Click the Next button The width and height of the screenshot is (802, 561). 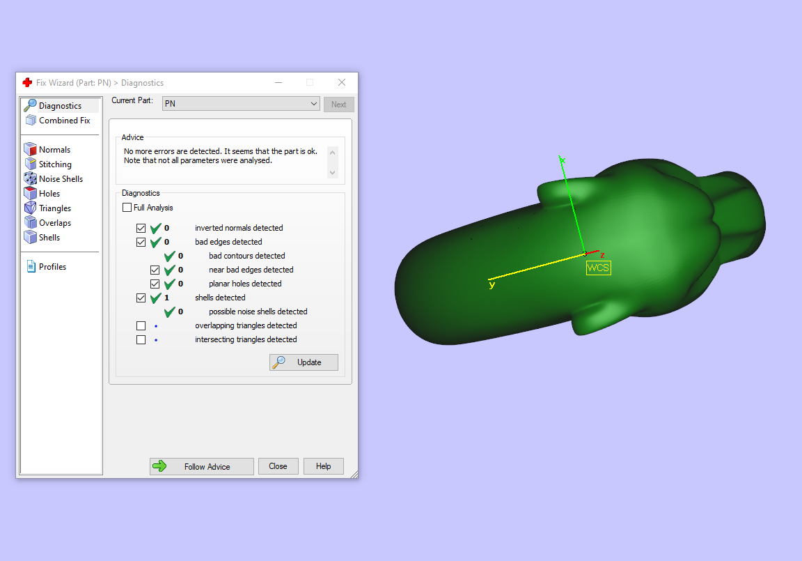click(x=338, y=104)
